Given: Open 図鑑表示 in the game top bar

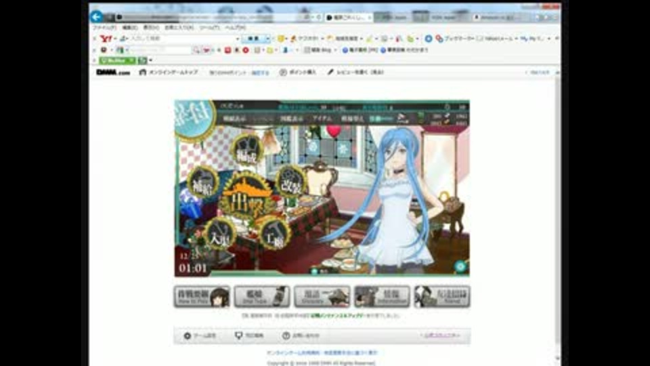Looking at the screenshot, I should coord(292,119).
